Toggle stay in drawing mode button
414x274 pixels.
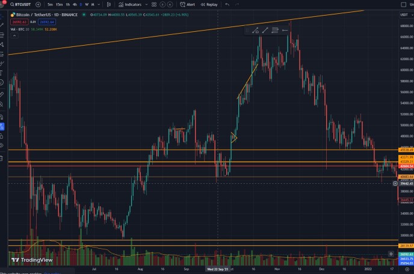(2, 127)
